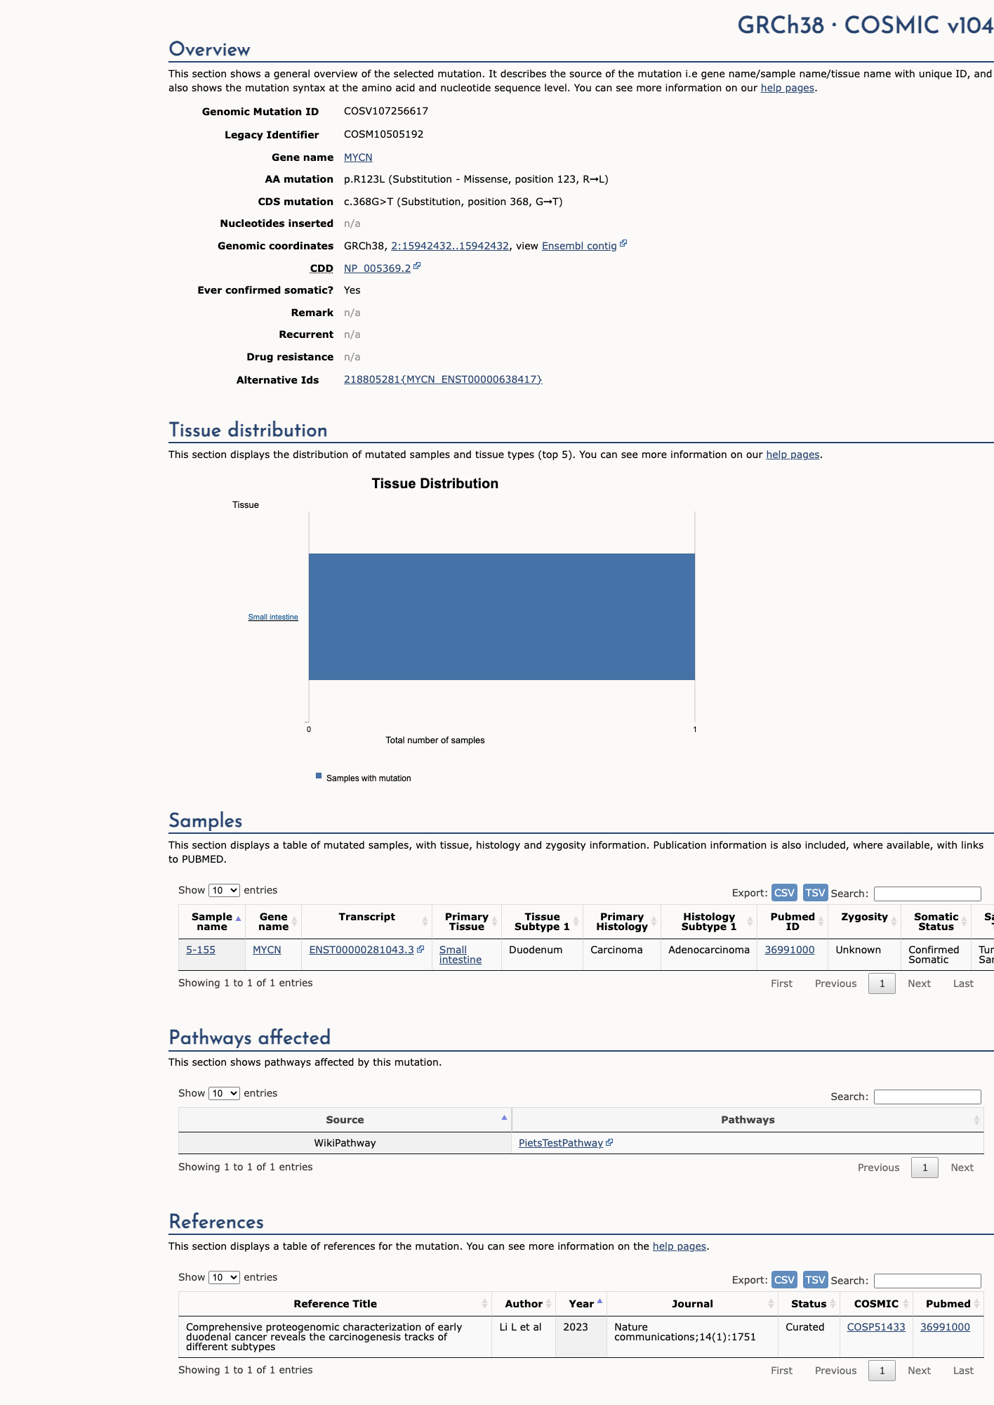Sort Samples table by Histology Subtype 1

709,922
